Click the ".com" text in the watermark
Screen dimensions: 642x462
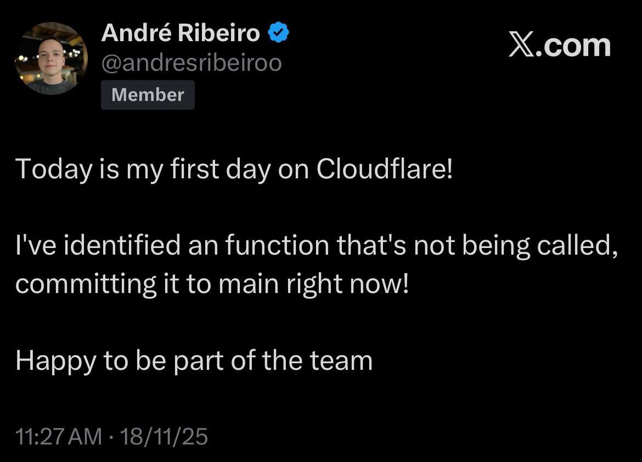click(572, 46)
